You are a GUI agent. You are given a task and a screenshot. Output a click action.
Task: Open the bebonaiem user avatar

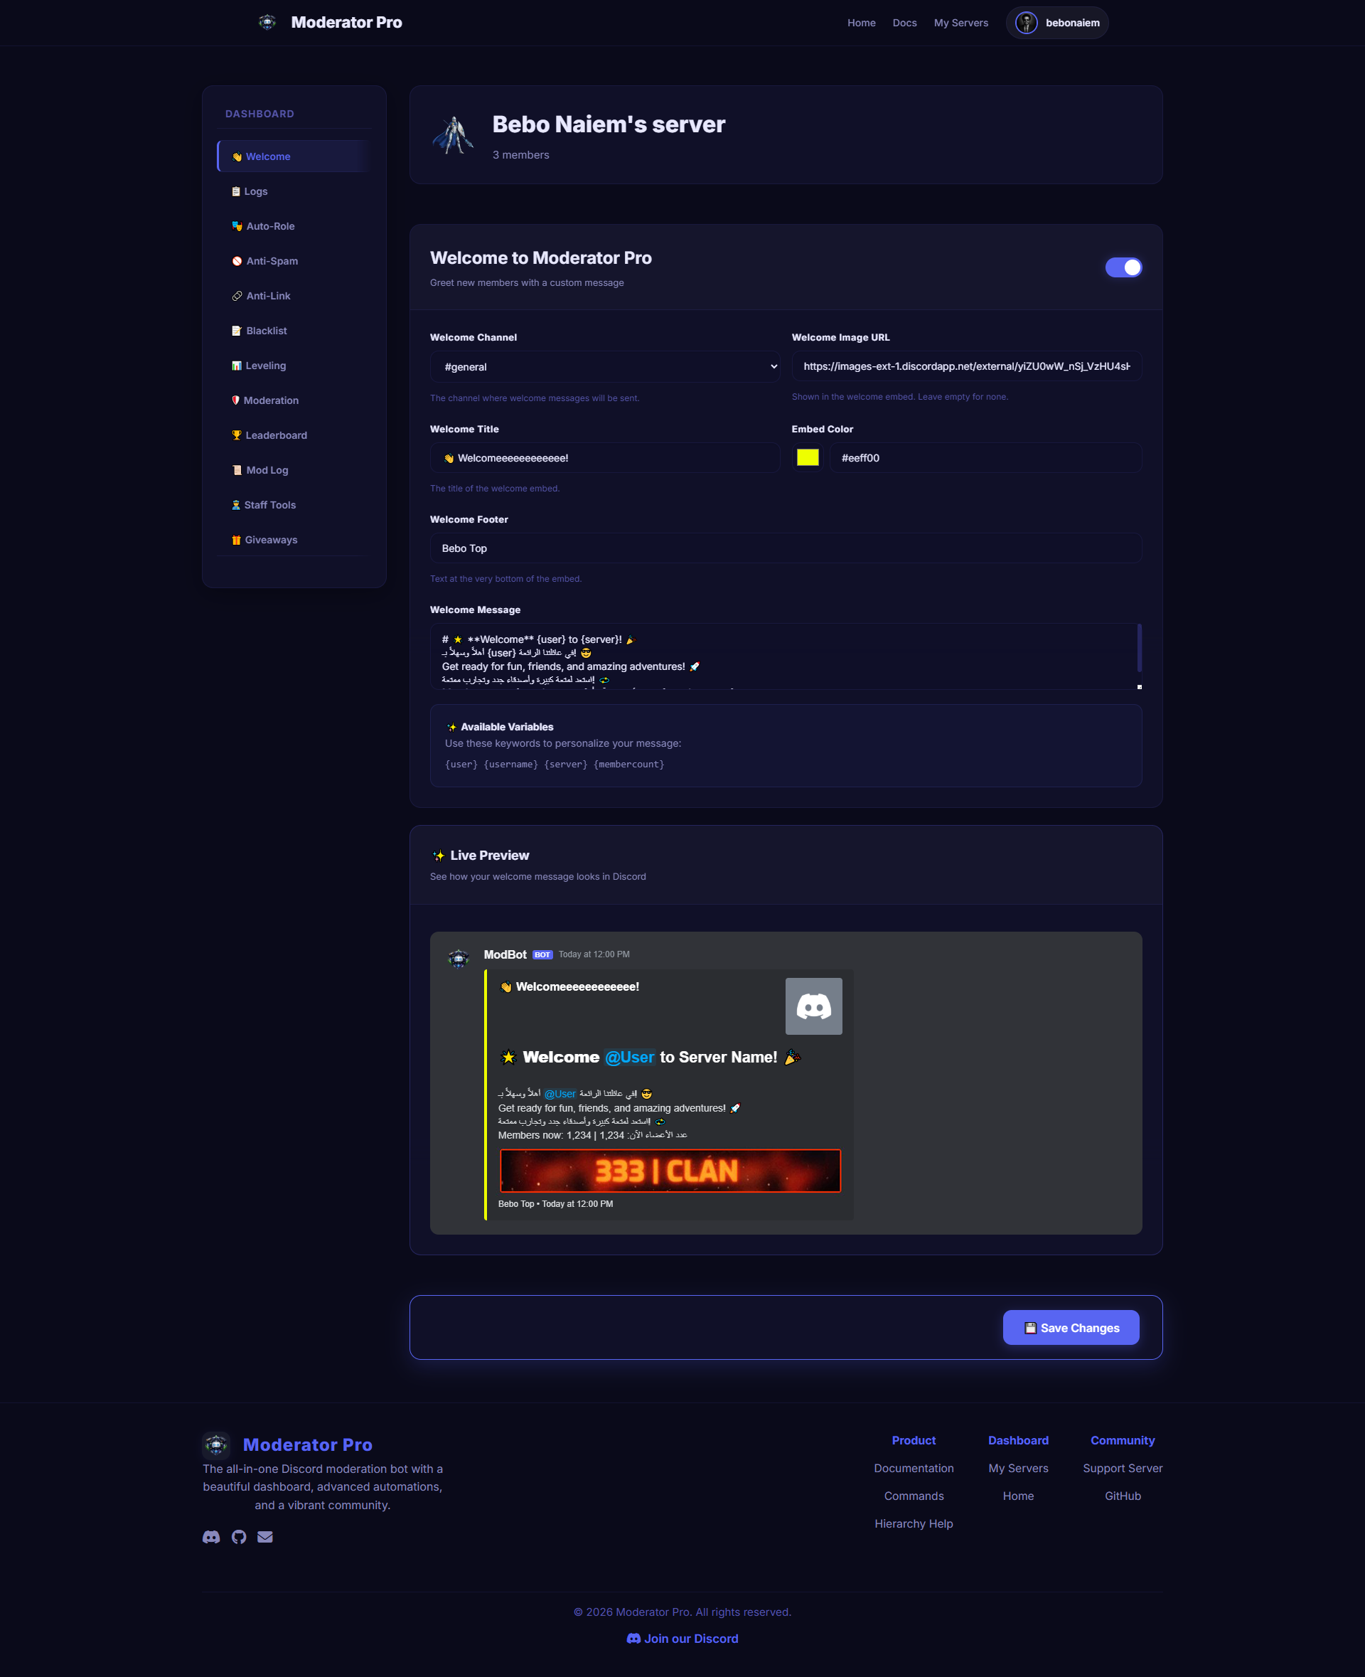[1026, 23]
